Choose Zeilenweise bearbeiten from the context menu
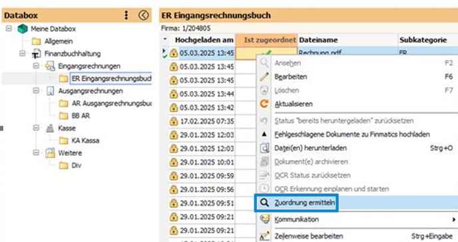 click(x=308, y=236)
